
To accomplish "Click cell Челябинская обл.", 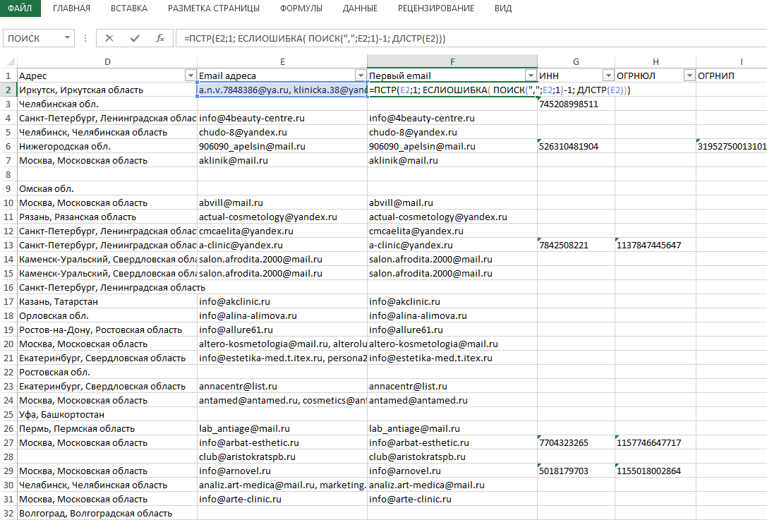I will pos(107,104).
